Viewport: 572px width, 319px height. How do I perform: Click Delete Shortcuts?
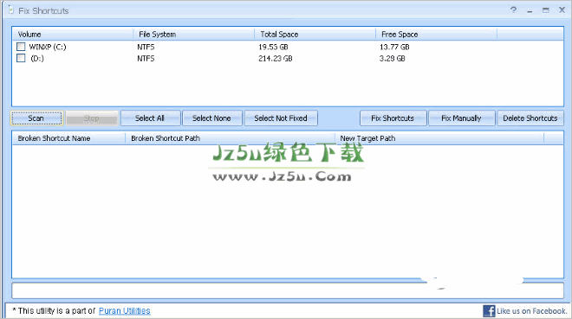coord(530,118)
